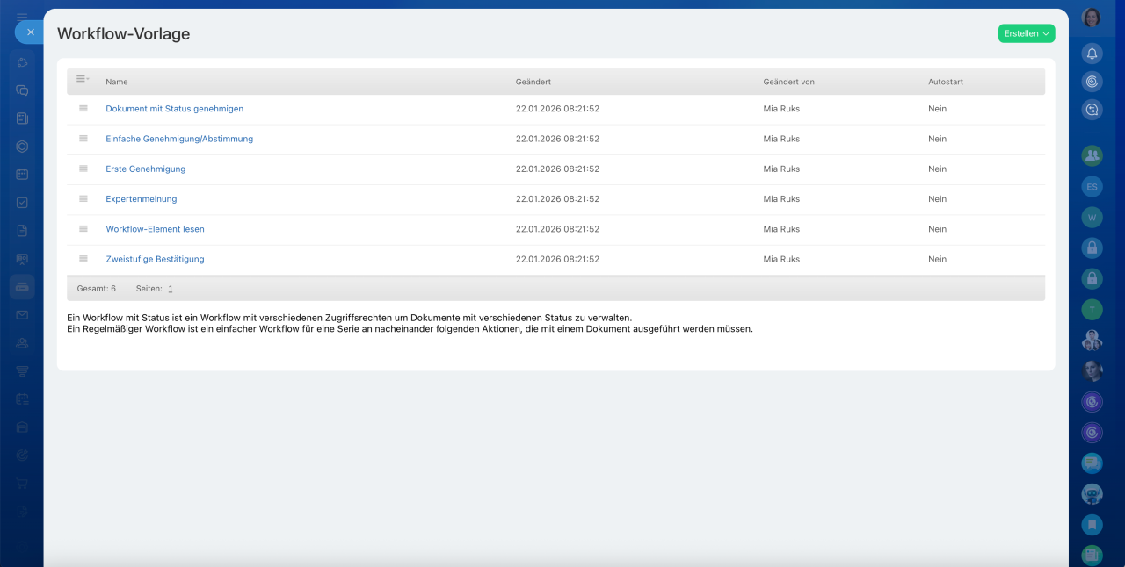This screenshot has width=1125, height=567.
Task: Open the notifications bell
Action: point(1092,54)
